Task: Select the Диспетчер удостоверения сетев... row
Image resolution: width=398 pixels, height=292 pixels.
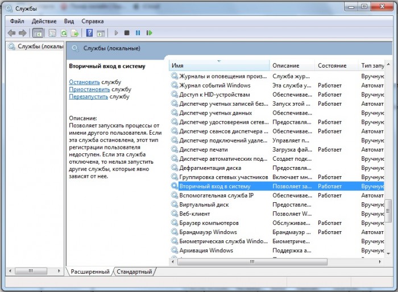Action: pos(277,122)
